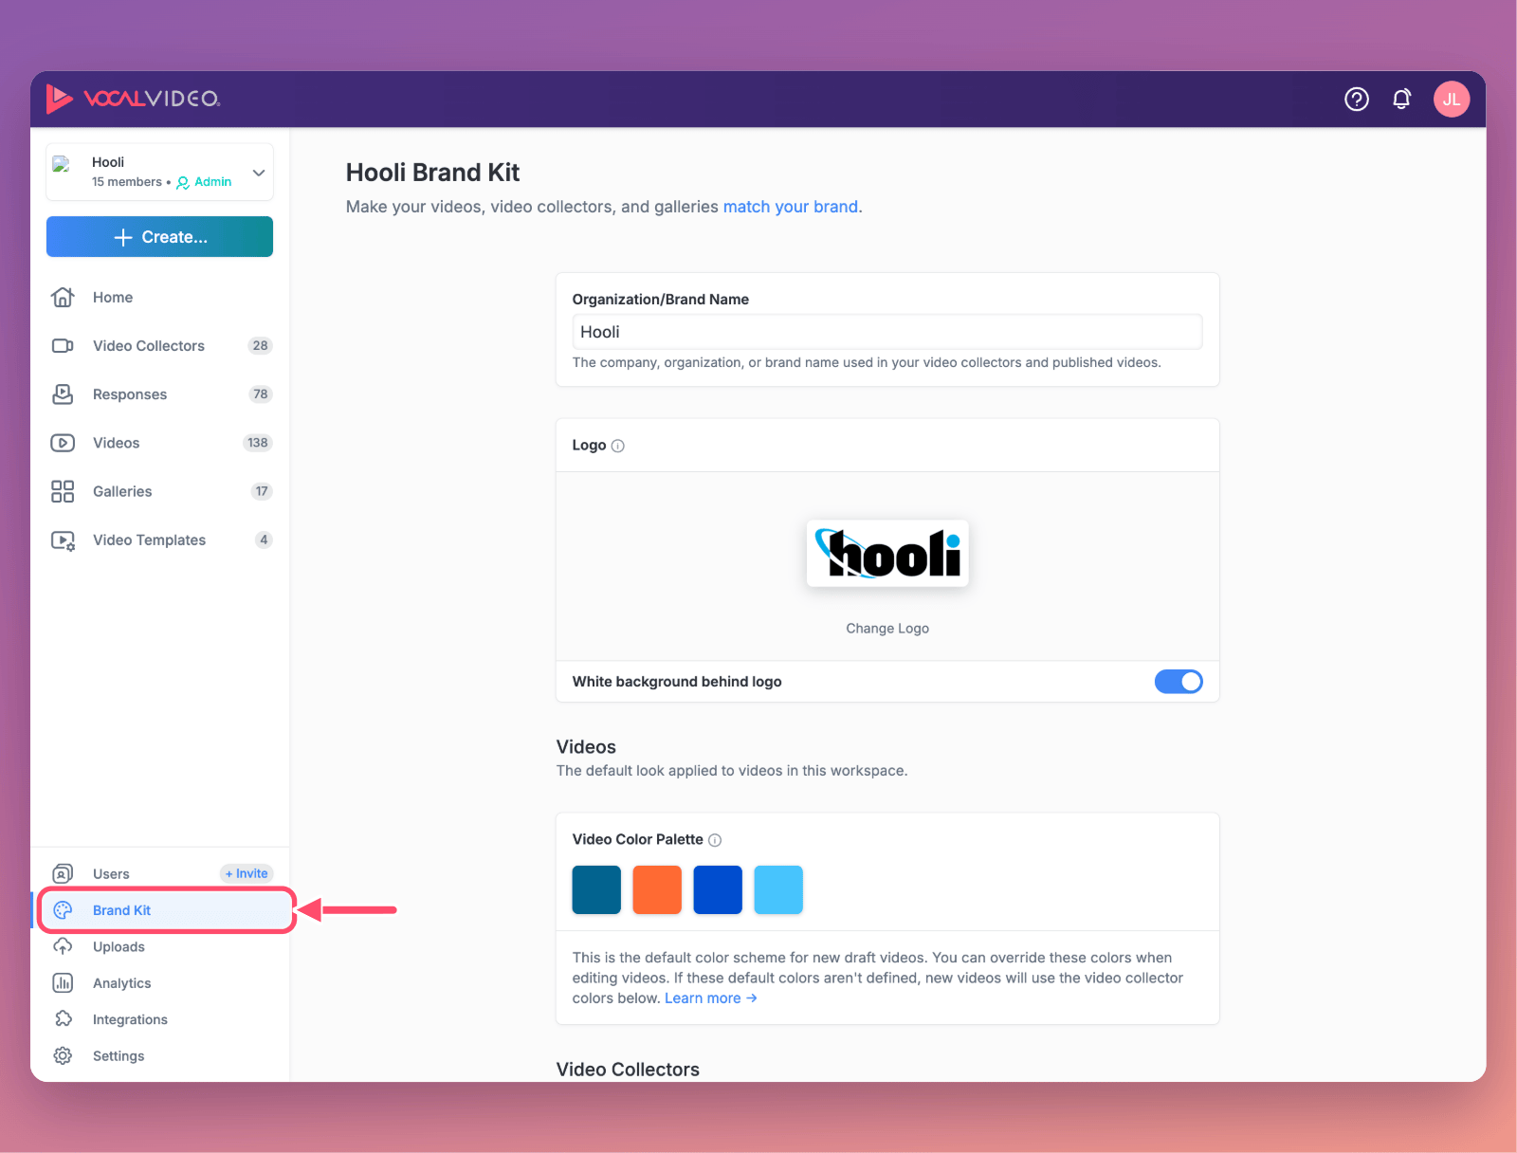The width and height of the screenshot is (1517, 1153).
Task: Open the notifications bell
Action: point(1401,99)
